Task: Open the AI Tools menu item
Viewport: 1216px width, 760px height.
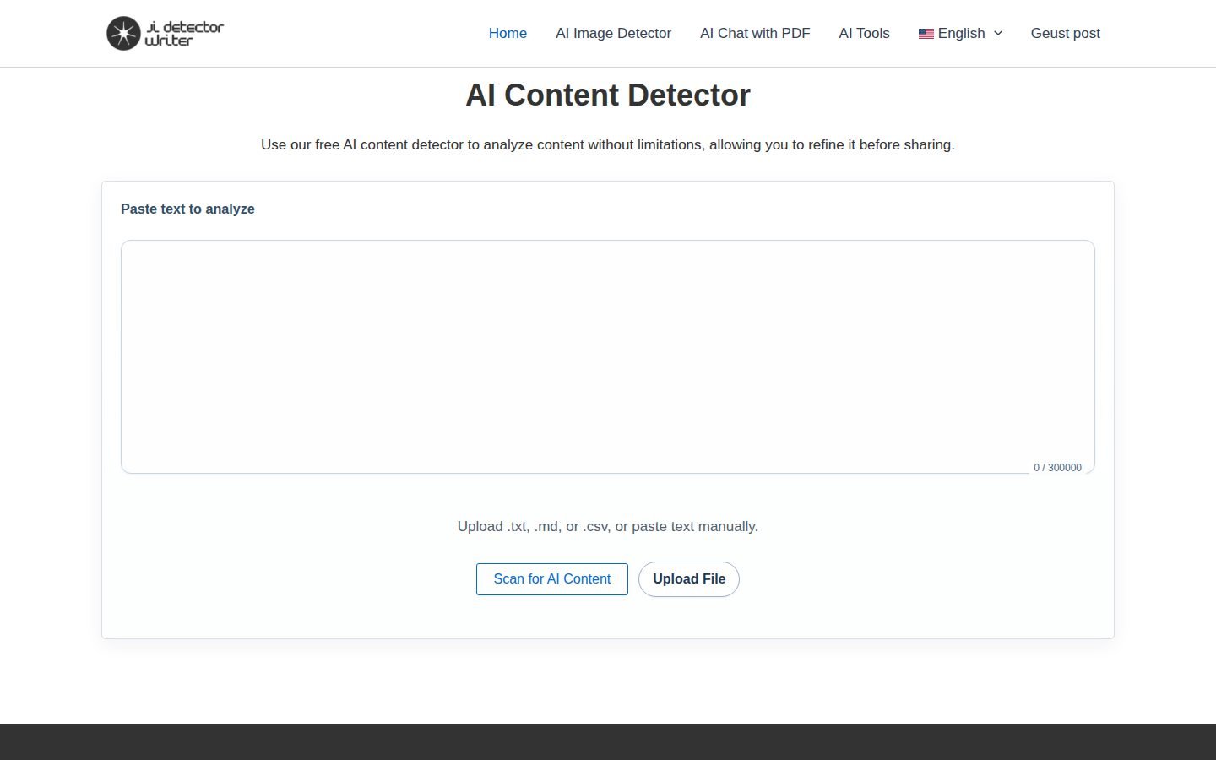Action: (x=864, y=34)
